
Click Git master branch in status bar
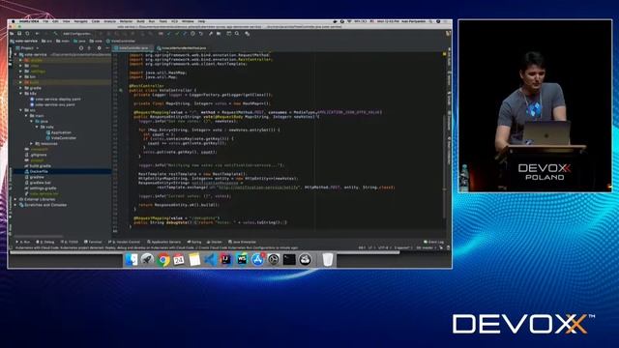pos(426,247)
